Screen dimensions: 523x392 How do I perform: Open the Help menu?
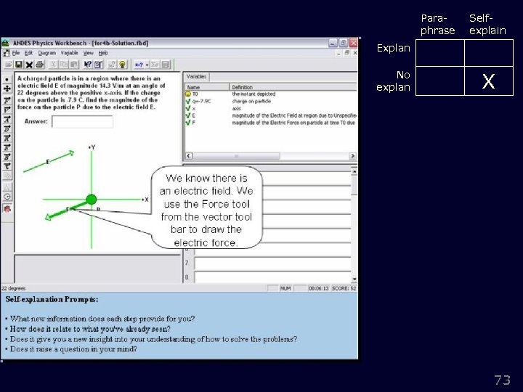click(x=103, y=53)
